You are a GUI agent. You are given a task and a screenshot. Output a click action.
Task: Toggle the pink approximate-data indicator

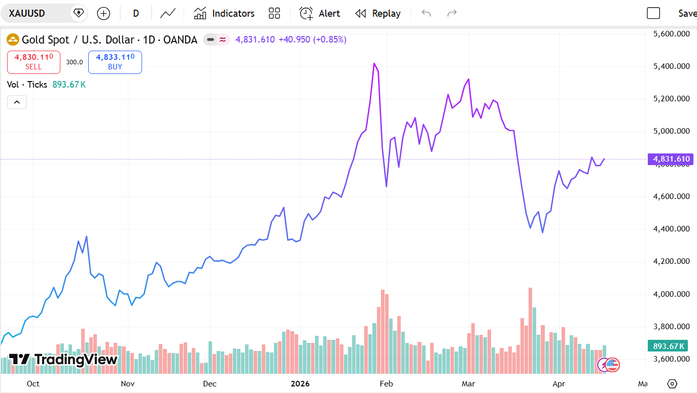[x=223, y=40]
